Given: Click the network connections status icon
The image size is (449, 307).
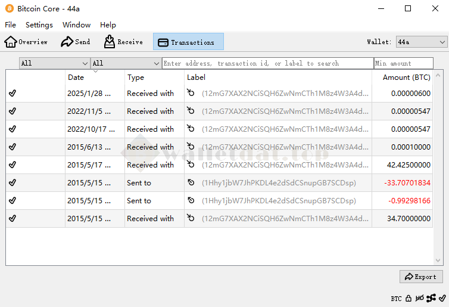Looking at the screenshot, I should (431, 298).
